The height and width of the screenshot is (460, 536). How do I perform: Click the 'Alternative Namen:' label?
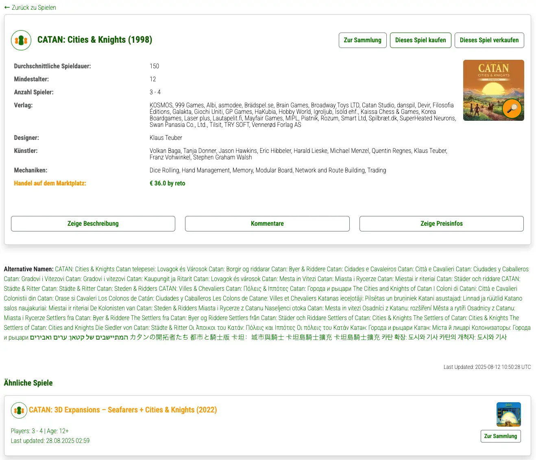coord(28,269)
